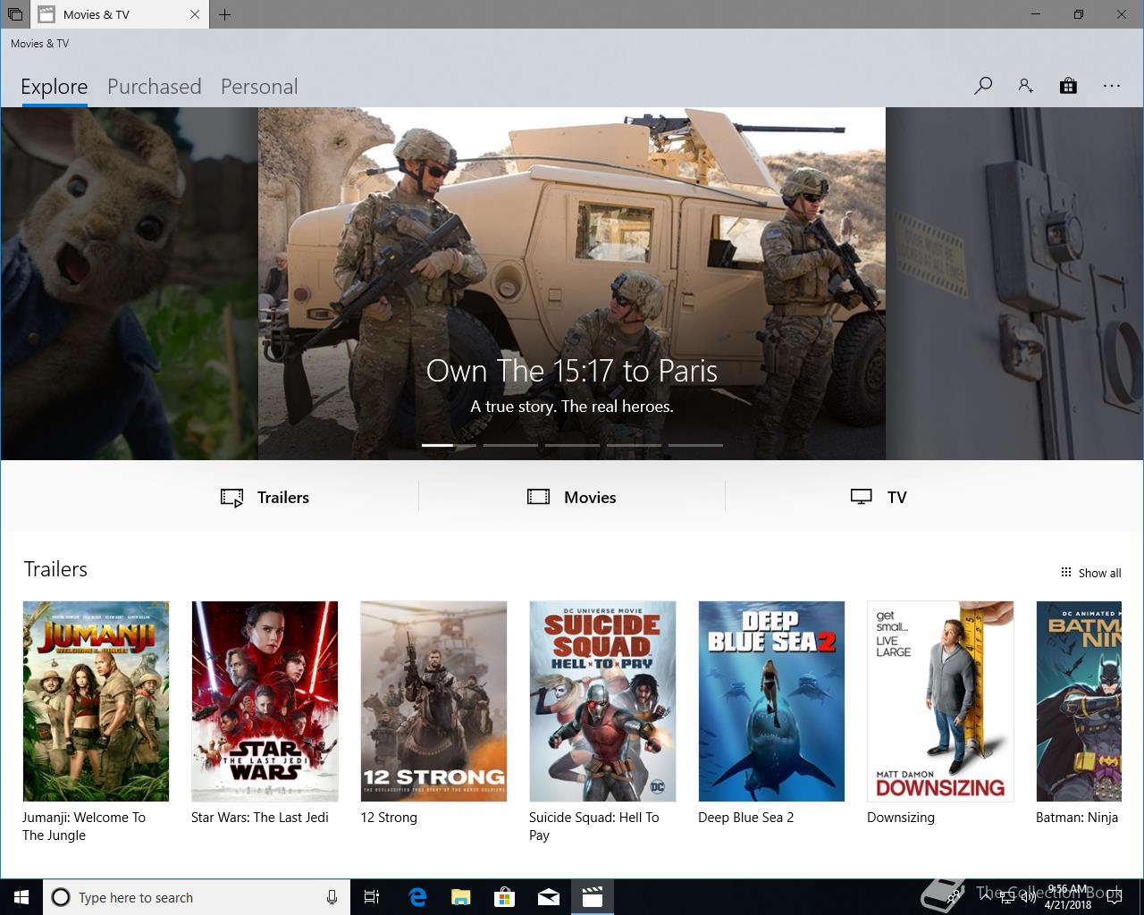The image size is (1144, 915).
Task: Jump to the second carousel page indicator
Action: pos(510,445)
